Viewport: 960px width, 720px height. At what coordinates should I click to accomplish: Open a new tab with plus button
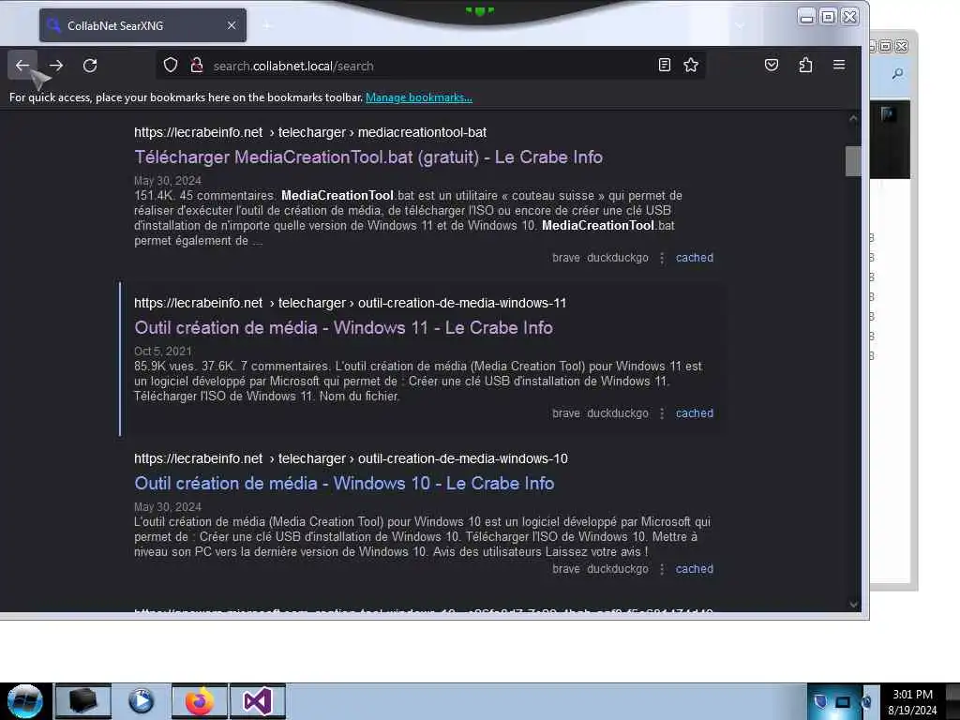[267, 25]
